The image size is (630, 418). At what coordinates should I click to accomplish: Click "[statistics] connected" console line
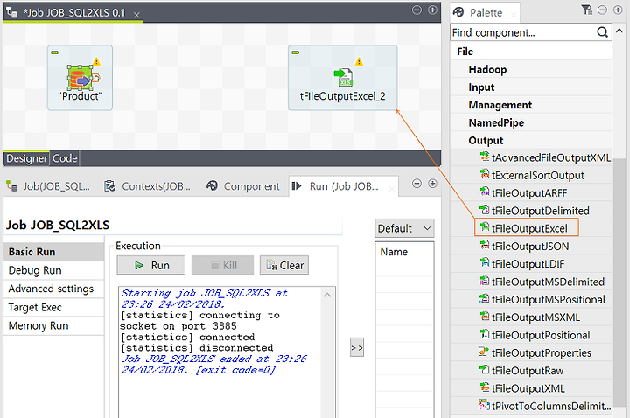click(x=187, y=337)
